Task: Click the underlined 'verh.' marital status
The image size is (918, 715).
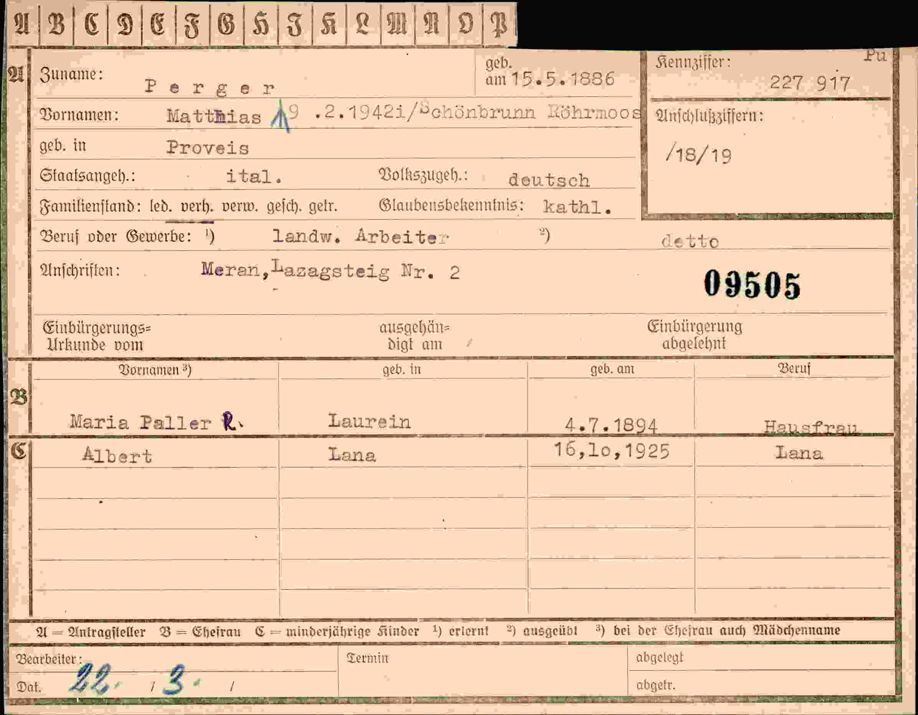Action: click(x=197, y=207)
